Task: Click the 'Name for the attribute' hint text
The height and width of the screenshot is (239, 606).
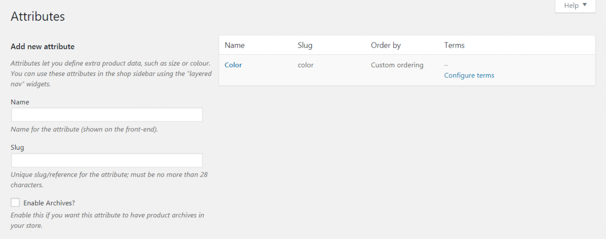Action: [x=84, y=129]
